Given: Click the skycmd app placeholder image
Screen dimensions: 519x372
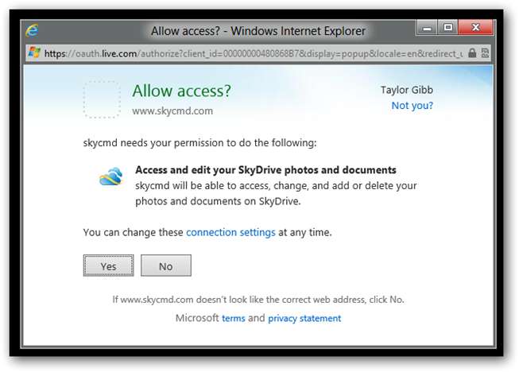Looking at the screenshot, I should click(x=102, y=99).
